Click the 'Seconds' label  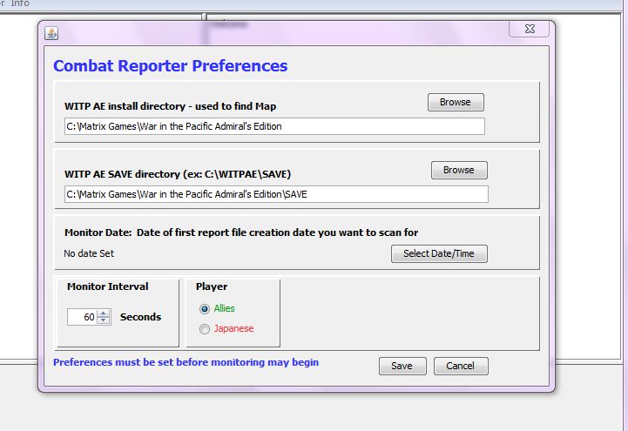tap(140, 317)
